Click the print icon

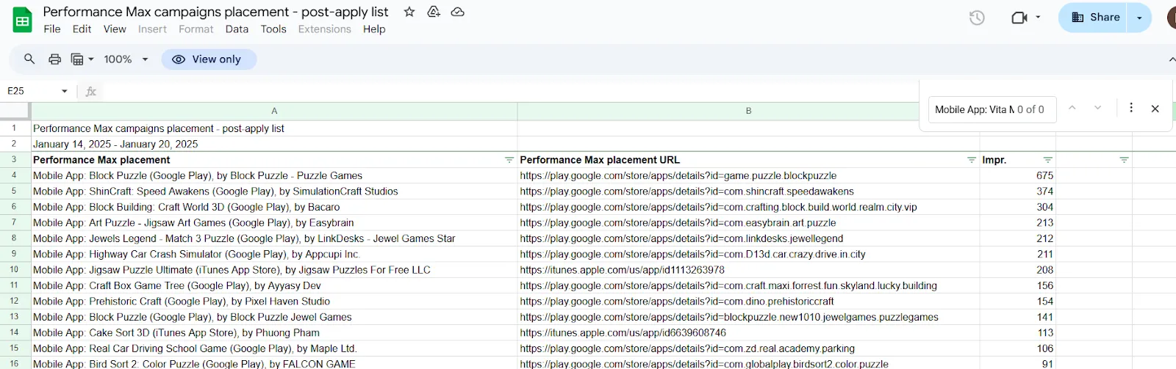click(x=54, y=59)
